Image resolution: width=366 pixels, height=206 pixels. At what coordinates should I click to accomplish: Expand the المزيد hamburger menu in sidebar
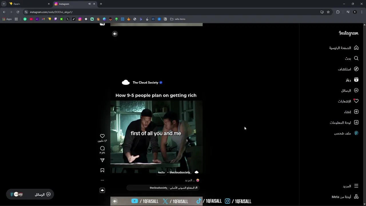351,186
